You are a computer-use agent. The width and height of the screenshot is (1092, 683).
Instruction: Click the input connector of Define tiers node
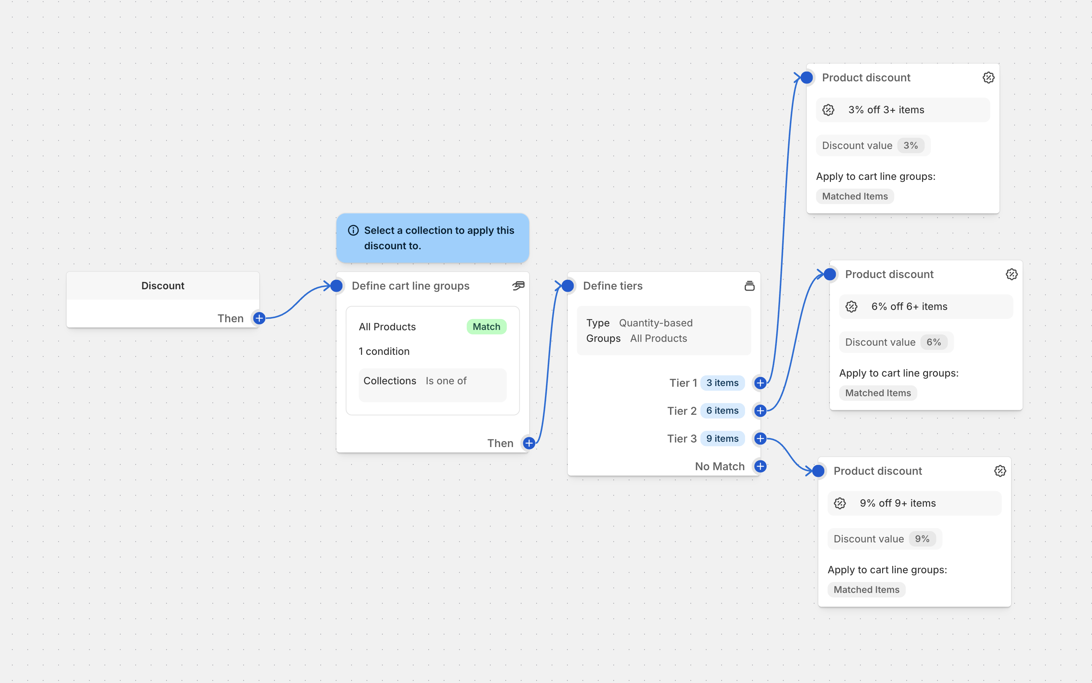pos(568,285)
